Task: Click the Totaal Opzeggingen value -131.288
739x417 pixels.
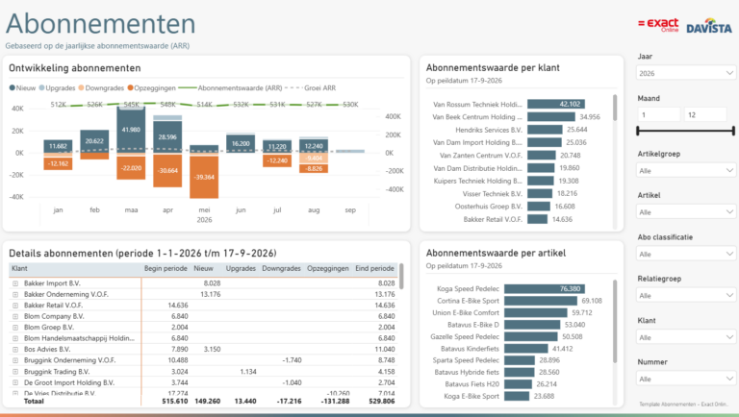Action: pyautogui.click(x=335, y=402)
